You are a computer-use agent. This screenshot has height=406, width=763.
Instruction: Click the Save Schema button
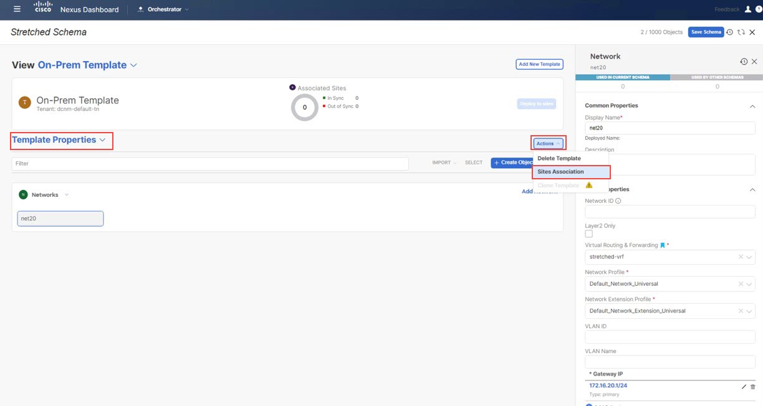point(706,32)
